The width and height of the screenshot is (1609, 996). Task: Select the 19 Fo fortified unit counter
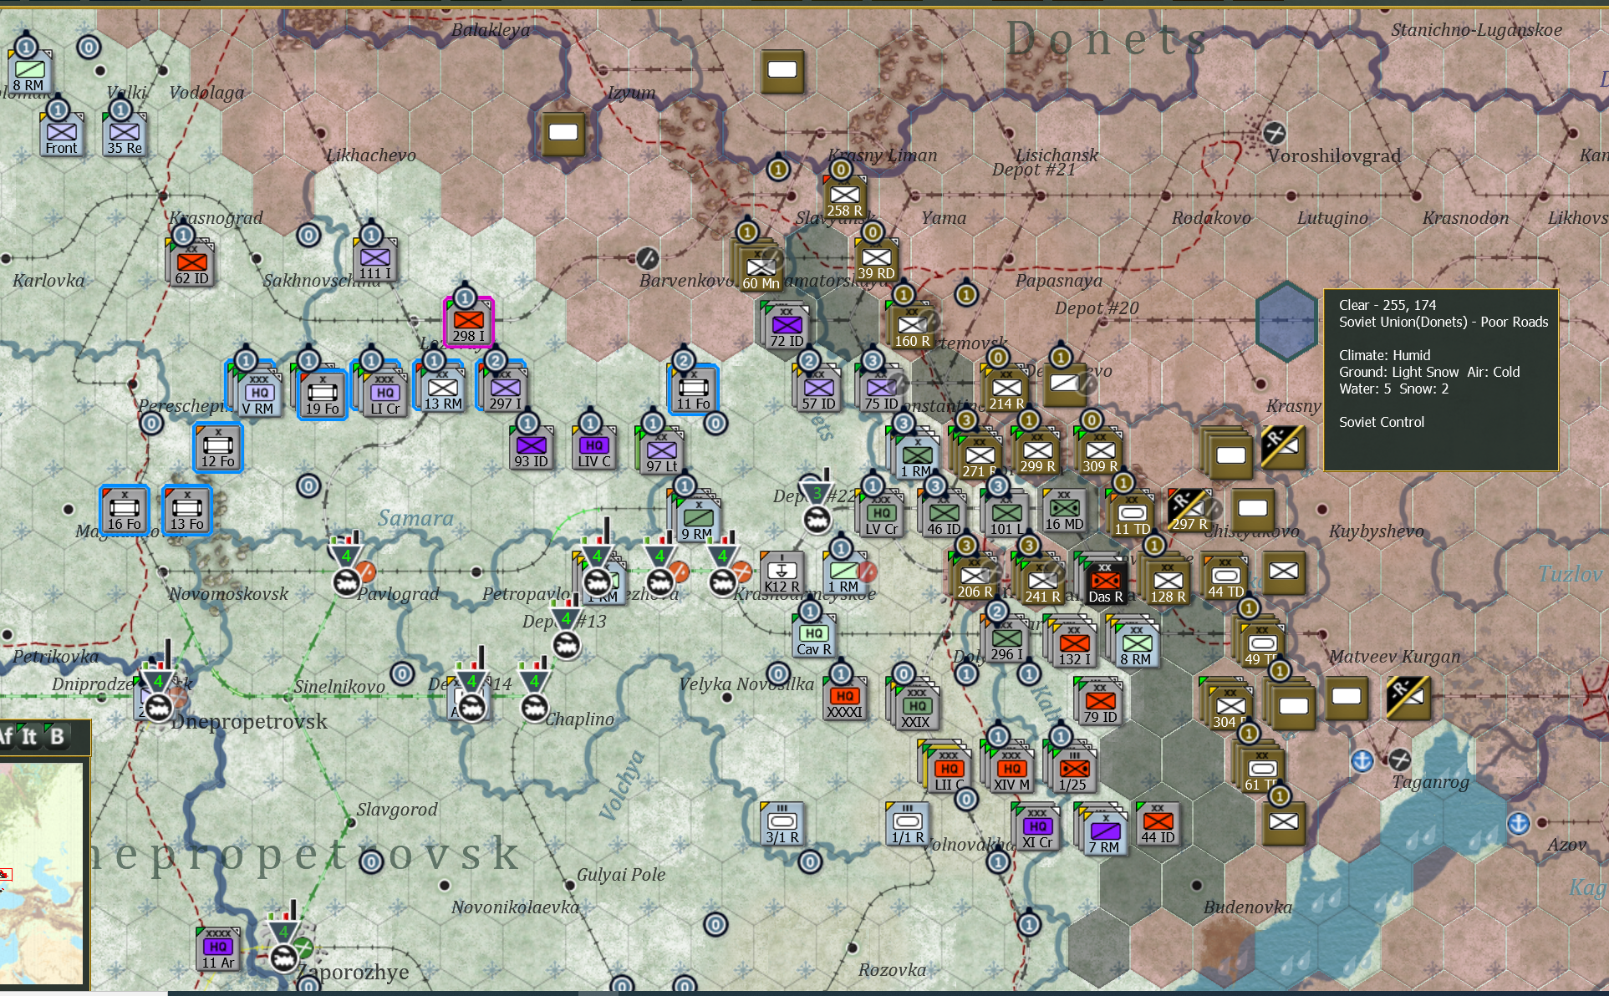tap(322, 394)
